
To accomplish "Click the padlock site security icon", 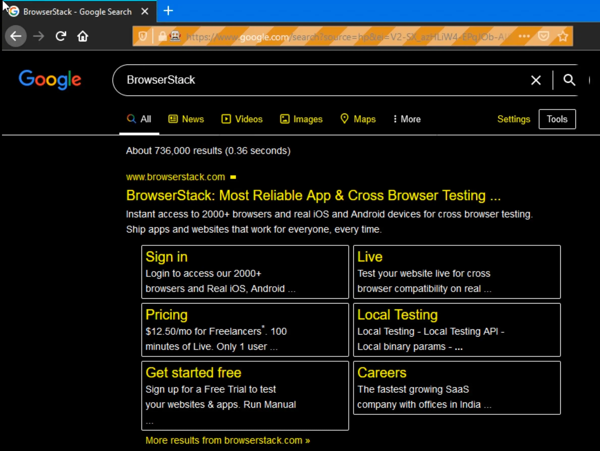I will pos(162,36).
